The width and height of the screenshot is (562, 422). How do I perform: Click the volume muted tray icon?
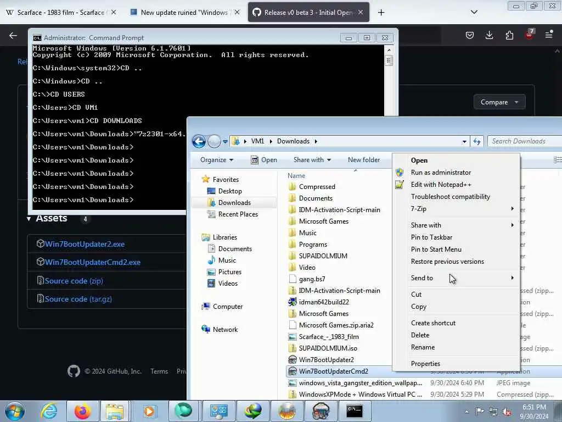(x=507, y=412)
